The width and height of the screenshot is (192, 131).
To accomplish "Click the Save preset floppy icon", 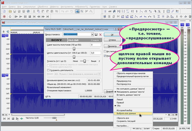I will point(96,35).
